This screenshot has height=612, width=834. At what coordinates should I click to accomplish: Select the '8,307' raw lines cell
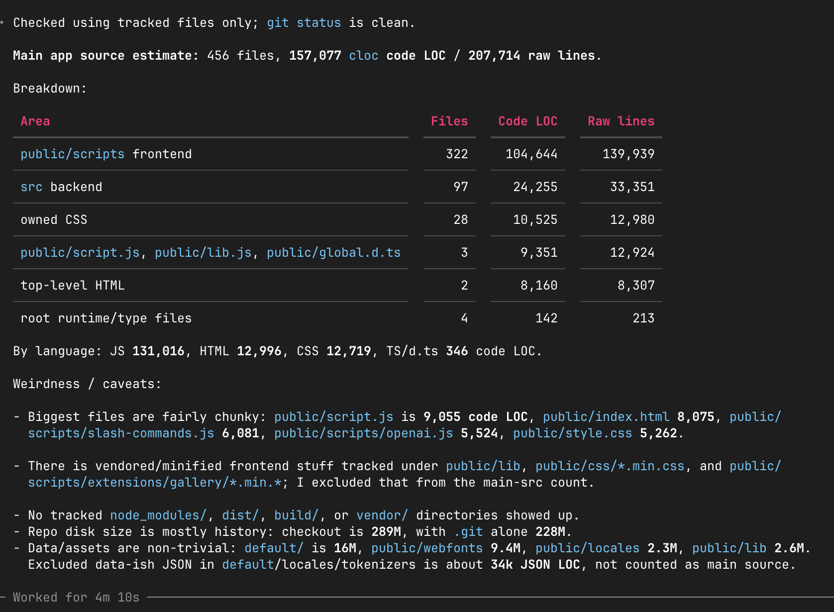[636, 286]
